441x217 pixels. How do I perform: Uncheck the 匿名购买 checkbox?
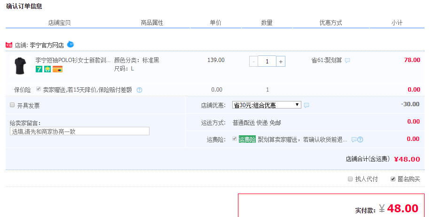click(x=393, y=179)
